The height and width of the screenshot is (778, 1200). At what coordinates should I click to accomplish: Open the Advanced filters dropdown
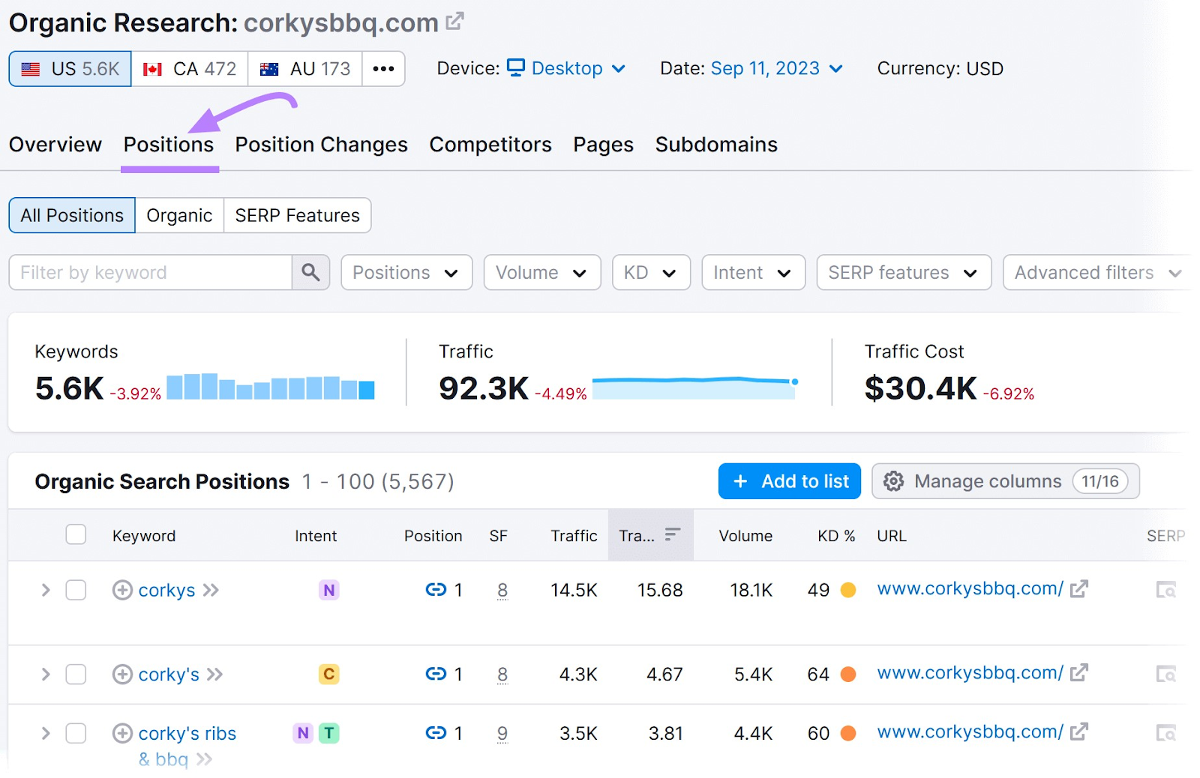pyautogui.click(x=1097, y=272)
